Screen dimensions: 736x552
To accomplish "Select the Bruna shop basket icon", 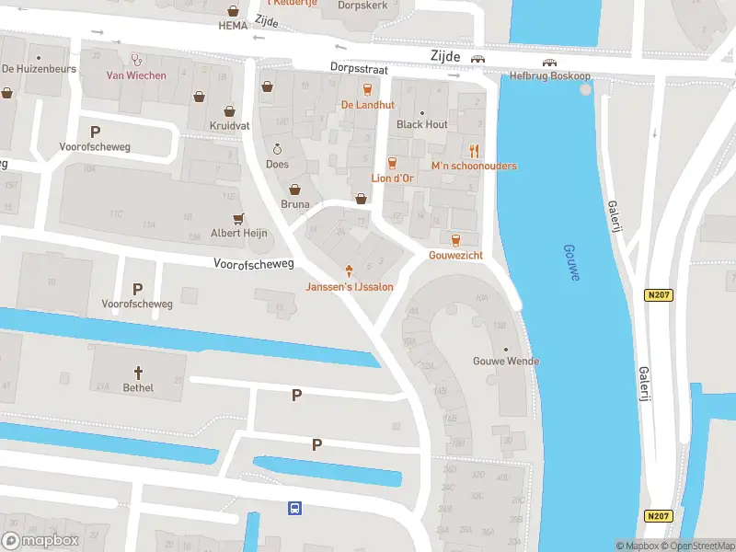I will pos(294,190).
